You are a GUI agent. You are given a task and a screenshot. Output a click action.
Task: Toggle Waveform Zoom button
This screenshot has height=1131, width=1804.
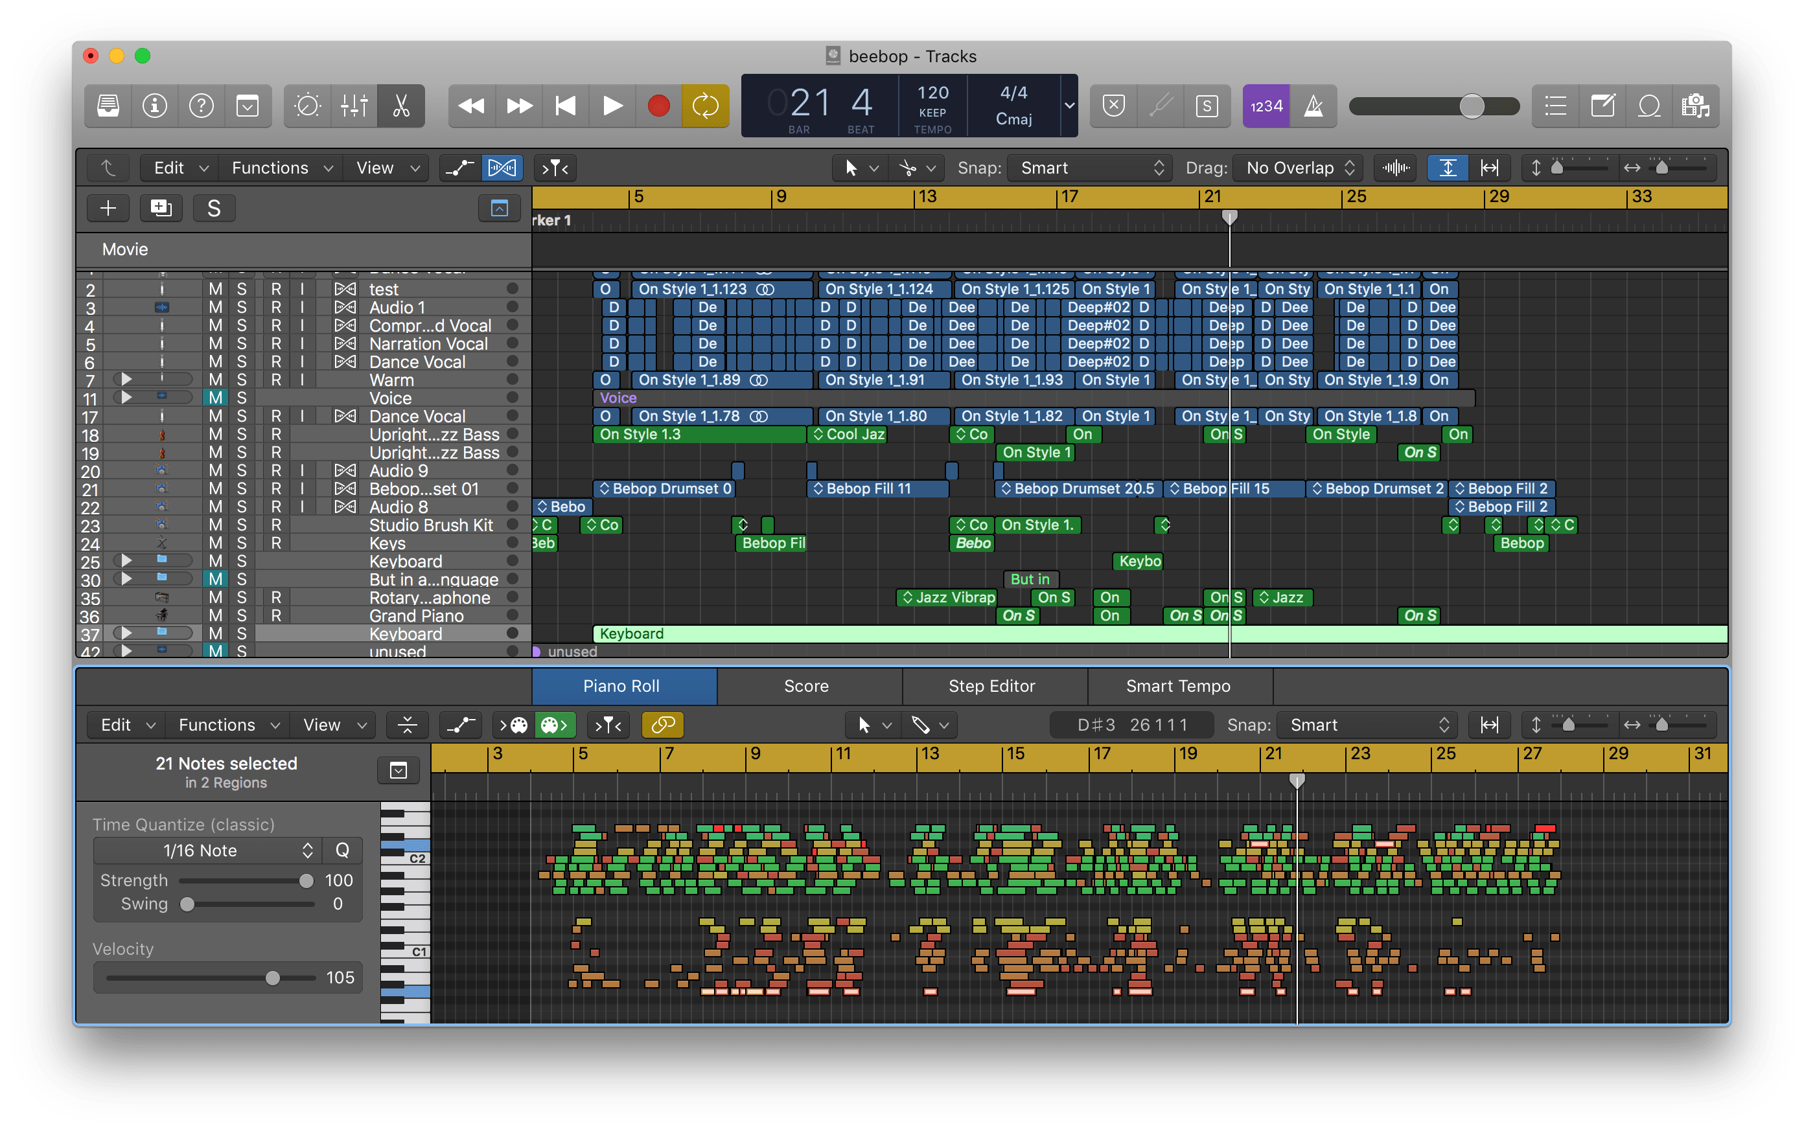click(x=1396, y=168)
